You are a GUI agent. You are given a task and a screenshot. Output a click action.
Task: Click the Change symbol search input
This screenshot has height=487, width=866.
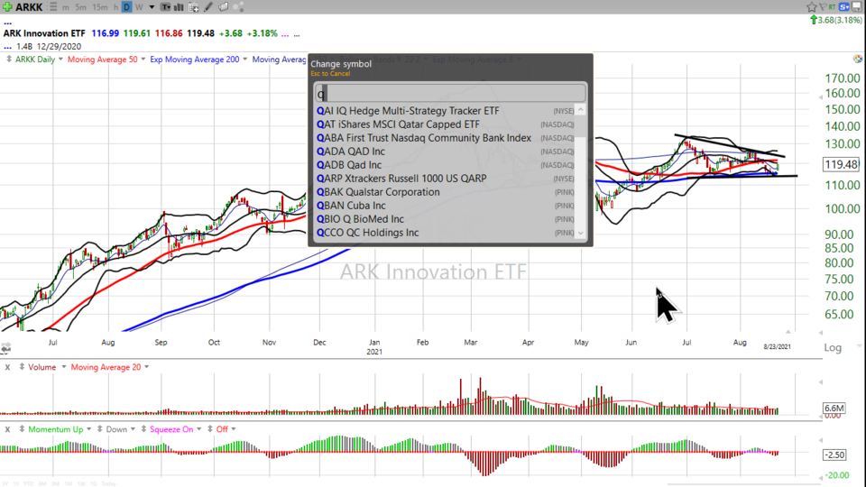click(450, 93)
